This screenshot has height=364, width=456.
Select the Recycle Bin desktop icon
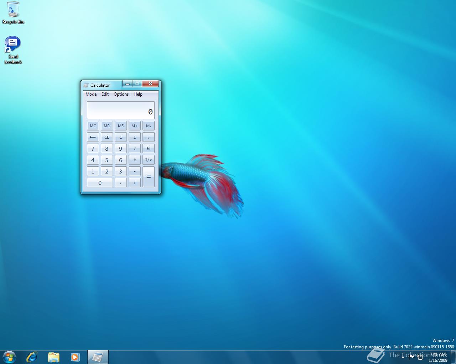coord(13,13)
